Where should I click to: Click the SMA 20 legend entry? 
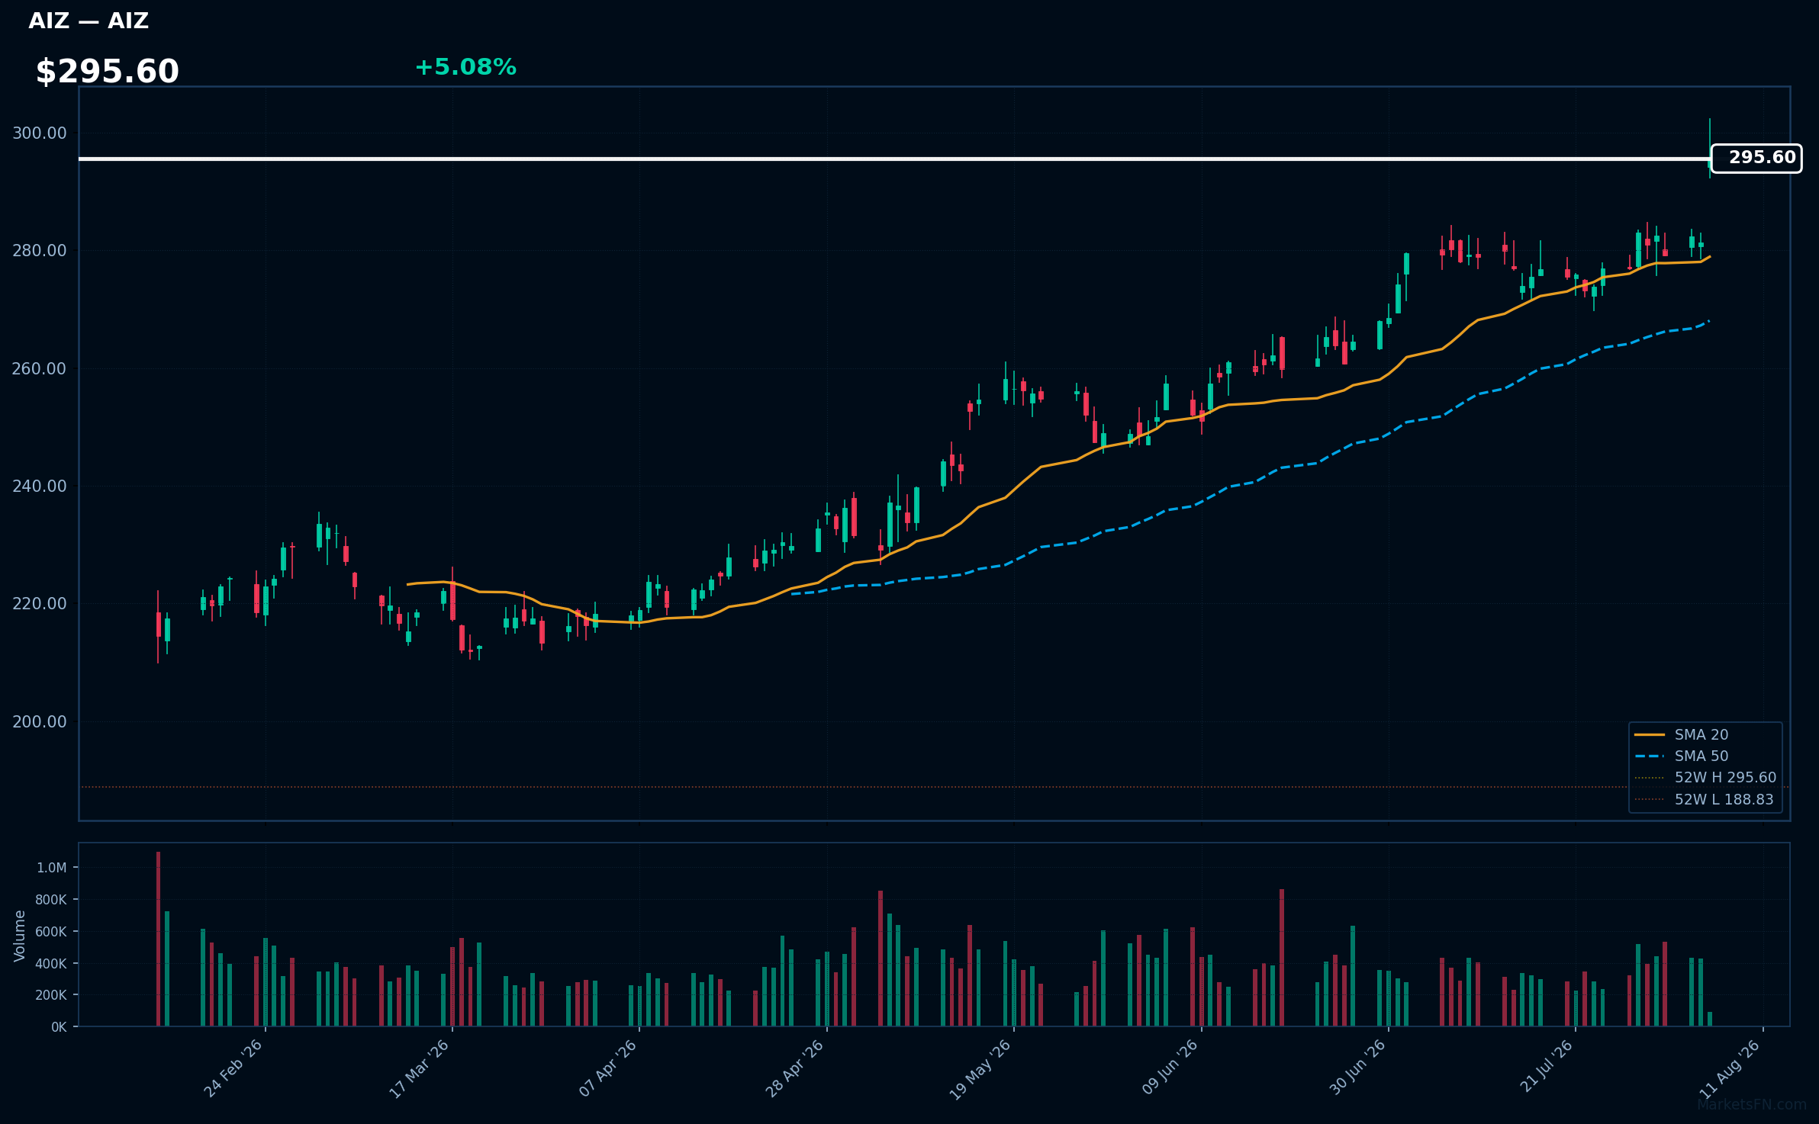(x=1701, y=734)
